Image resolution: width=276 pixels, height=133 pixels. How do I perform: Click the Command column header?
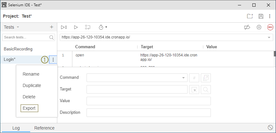tap(85, 47)
